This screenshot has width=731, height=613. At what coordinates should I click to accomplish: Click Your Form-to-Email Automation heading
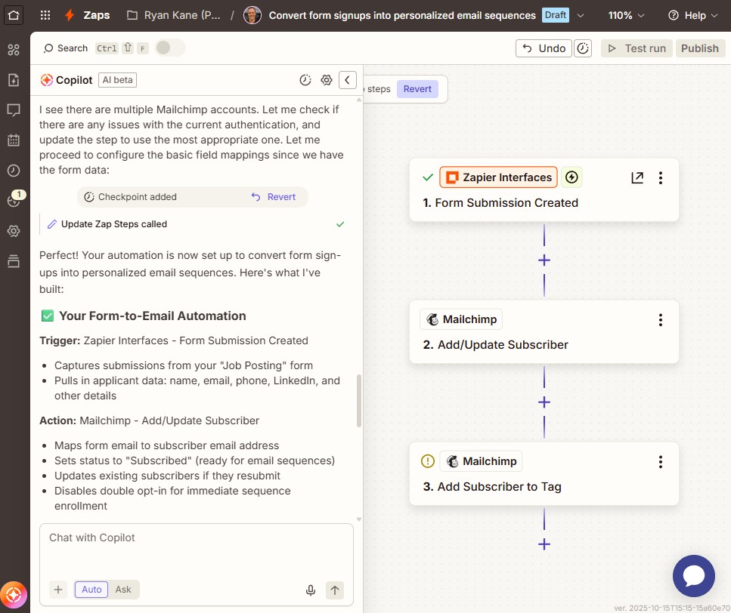tap(153, 316)
